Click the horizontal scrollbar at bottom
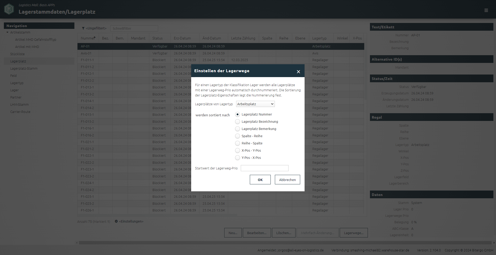 [x=285, y=243]
